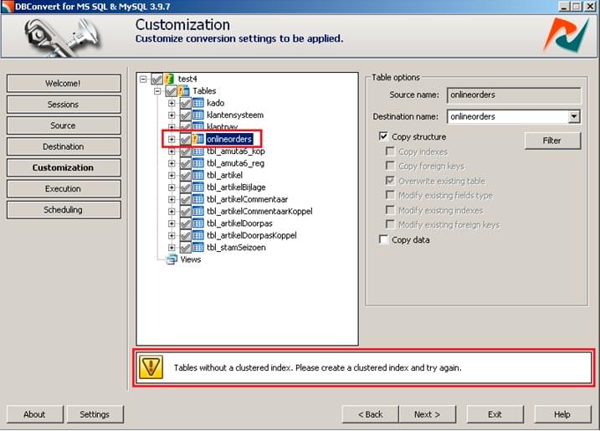Click the tbl_artikel table icon
The image size is (600, 431).
(197, 175)
